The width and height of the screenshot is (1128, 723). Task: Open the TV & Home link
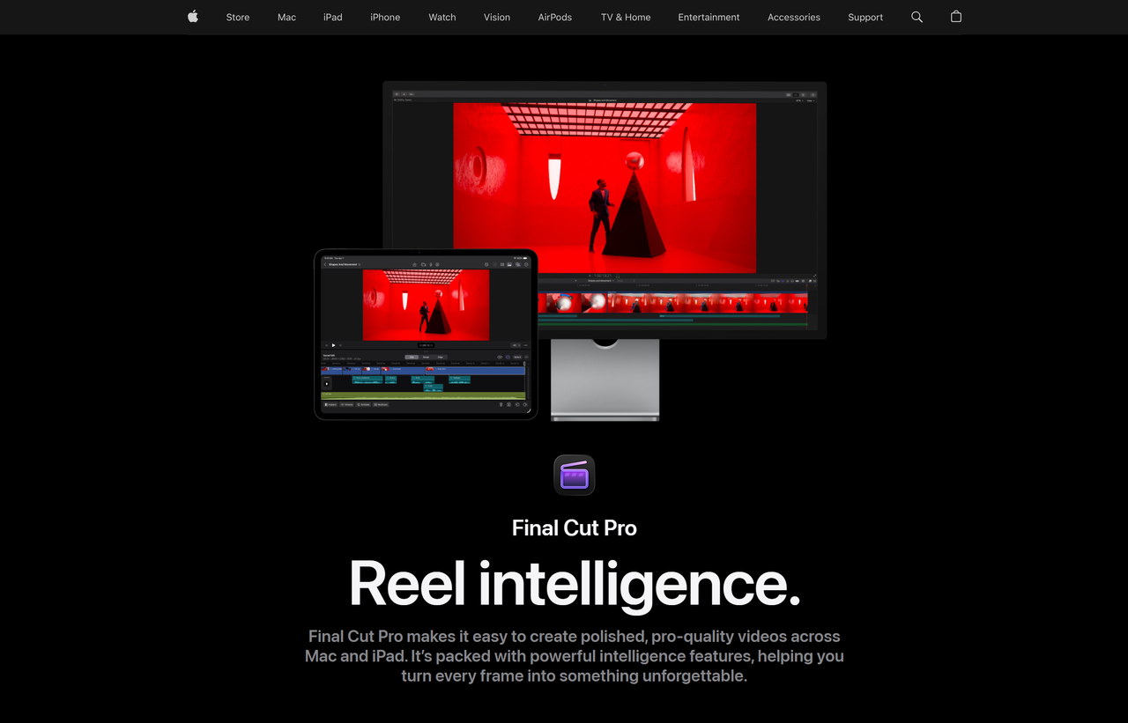626,18
